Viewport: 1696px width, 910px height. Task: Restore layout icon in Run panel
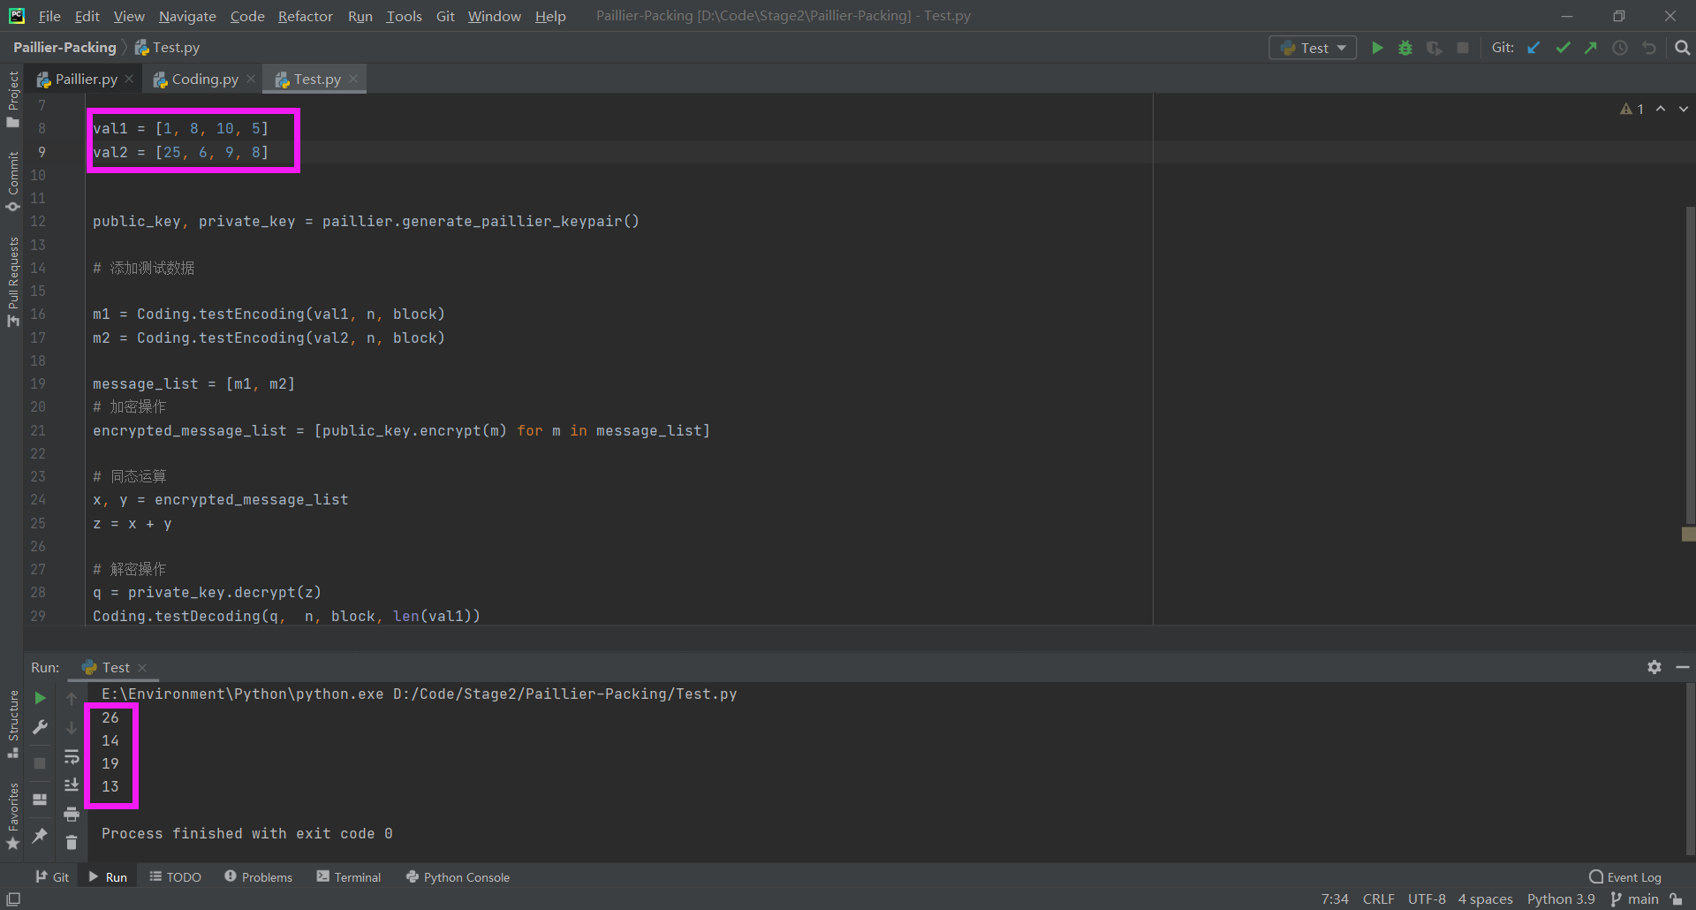tap(40, 799)
